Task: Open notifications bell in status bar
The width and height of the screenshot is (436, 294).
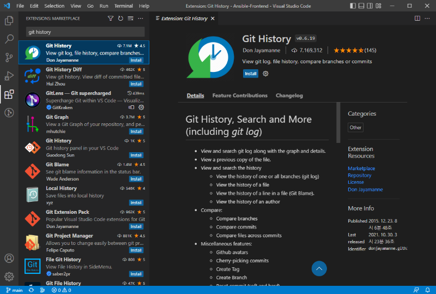Action: click(x=427, y=290)
